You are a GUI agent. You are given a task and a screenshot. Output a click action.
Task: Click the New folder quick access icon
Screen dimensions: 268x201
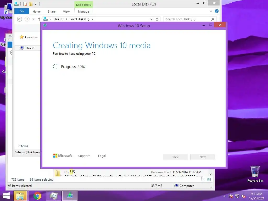[31, 4]
